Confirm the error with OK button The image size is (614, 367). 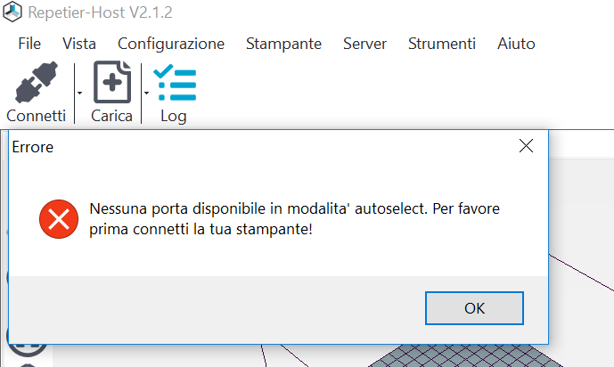[474, 308]
